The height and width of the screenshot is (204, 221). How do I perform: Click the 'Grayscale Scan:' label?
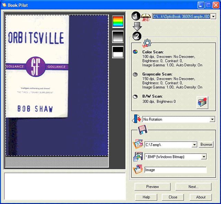[x=157, y=74]
